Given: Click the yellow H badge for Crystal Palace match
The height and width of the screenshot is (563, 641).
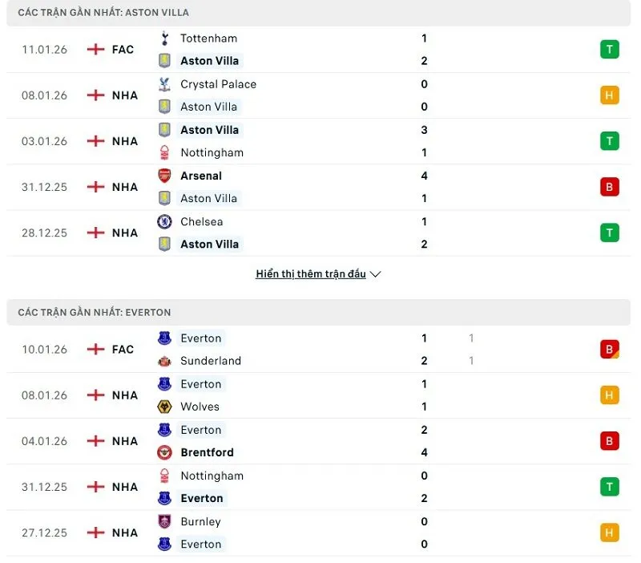Looking at the screenshot, I should [610, 95].
